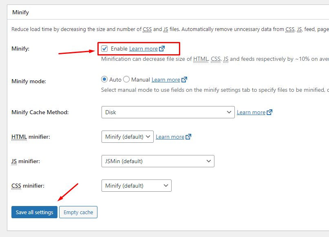Click the Minify panel header title
329x237 pixels.
20,12
